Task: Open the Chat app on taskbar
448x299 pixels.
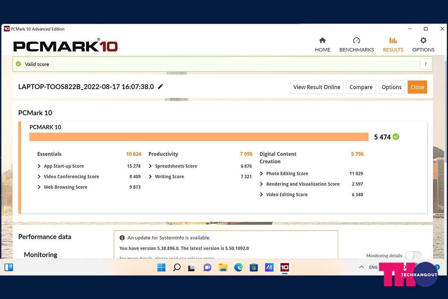Action: [x=208, y=267]
